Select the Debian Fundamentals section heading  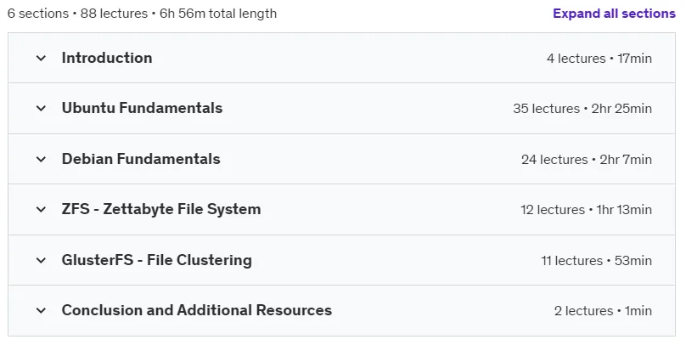tap(141, 159)
